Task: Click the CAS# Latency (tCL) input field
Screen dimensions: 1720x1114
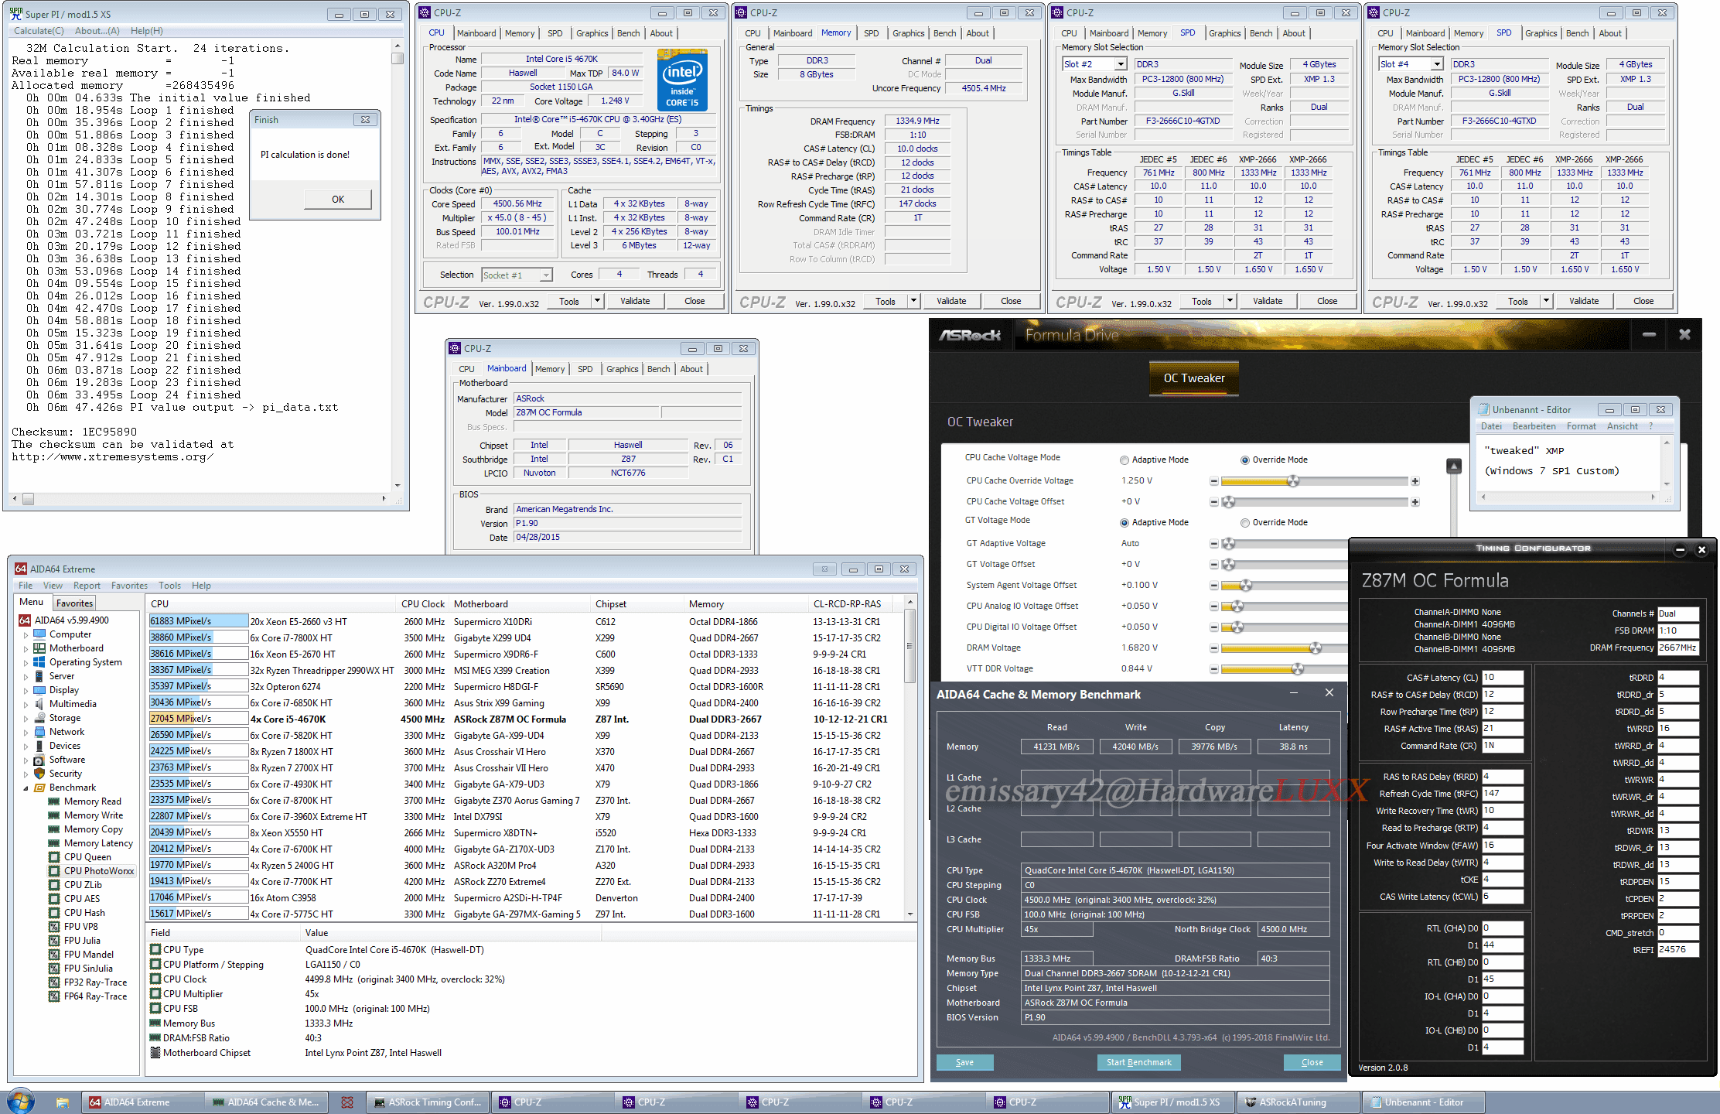Action: click(1501, 678)
